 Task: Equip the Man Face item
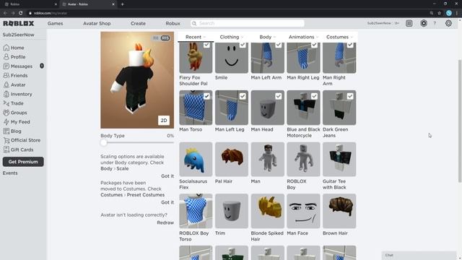tap(303, 211)
